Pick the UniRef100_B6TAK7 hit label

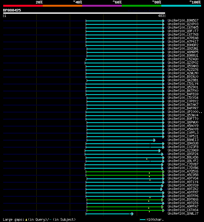click(x=183, y=105)
